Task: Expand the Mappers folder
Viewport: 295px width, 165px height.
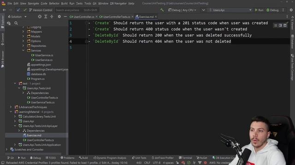Action: coord(24,32)
